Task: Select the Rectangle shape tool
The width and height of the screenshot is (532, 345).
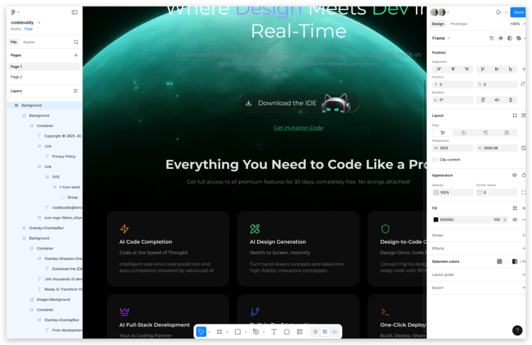Action: coord(238,332)
